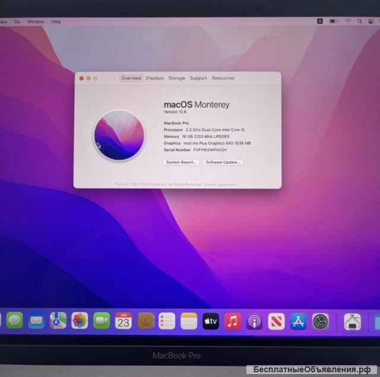Click the MacBook Pro model text in window
Screen dimensions: 380x377
pyautogui.click(x=176, y=123)
